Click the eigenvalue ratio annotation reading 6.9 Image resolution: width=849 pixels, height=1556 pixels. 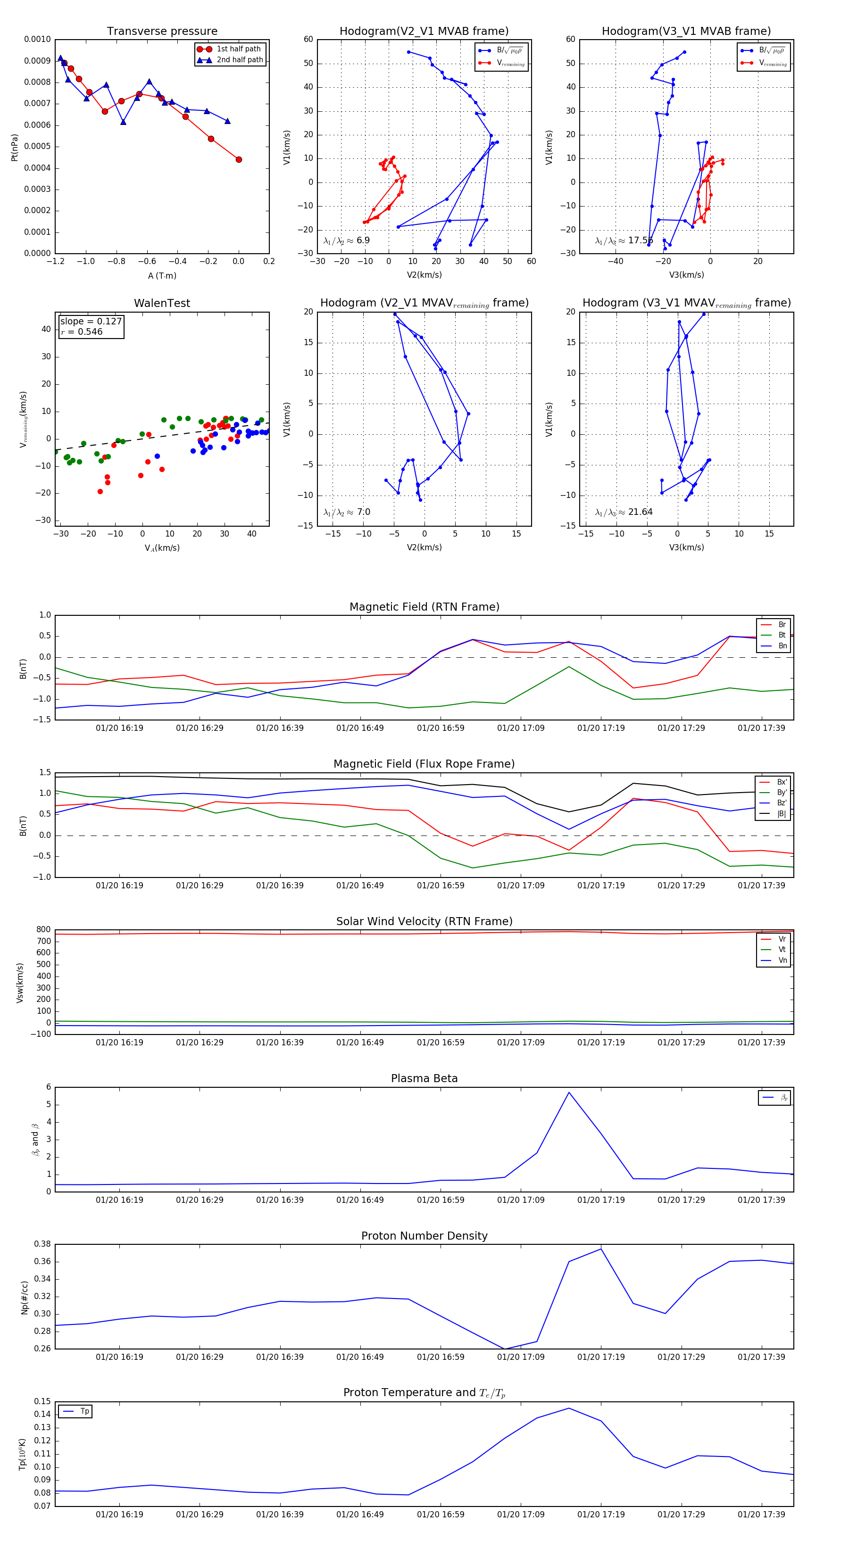click(x=346, y=240)
